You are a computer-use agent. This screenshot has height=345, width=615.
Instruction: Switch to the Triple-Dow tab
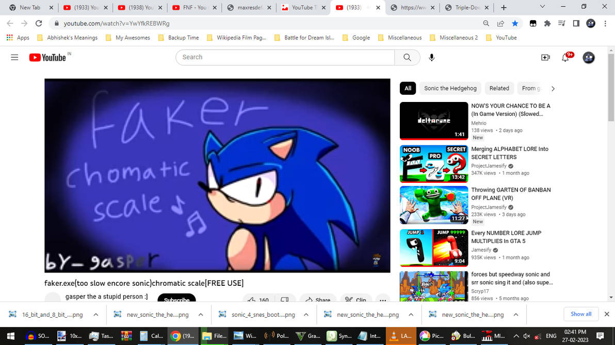click(467, 7)
